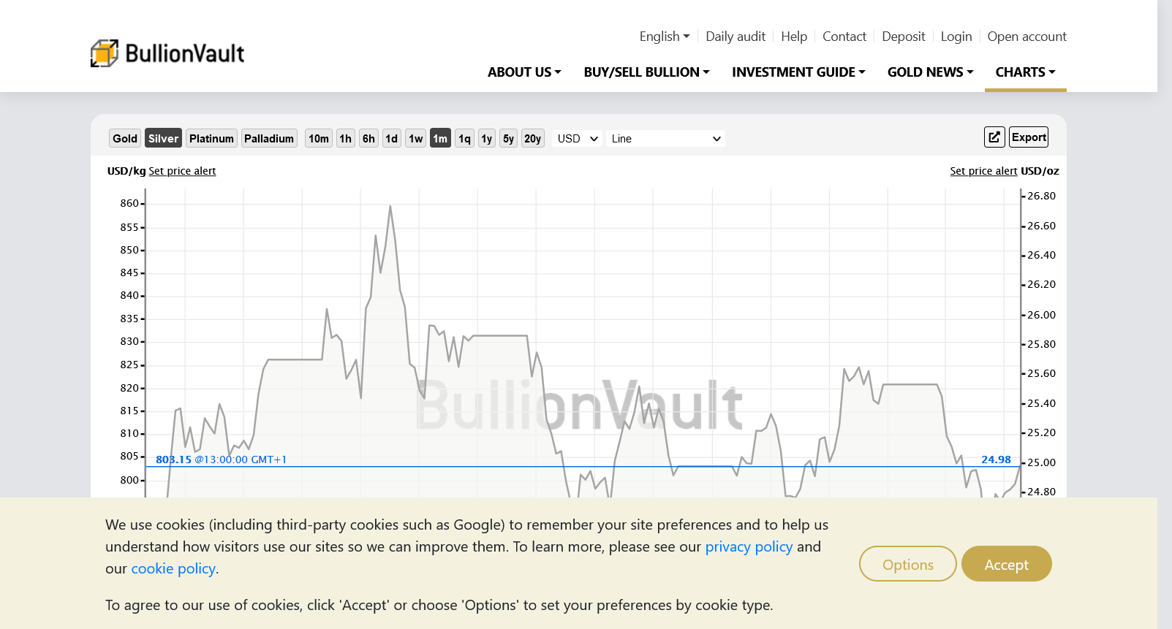The image size is (1172, 629).
Task: Select the Gold metal toggle
Action: tap(125, 139)
